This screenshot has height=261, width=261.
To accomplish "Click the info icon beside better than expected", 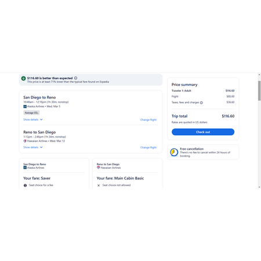I will 75,78.
